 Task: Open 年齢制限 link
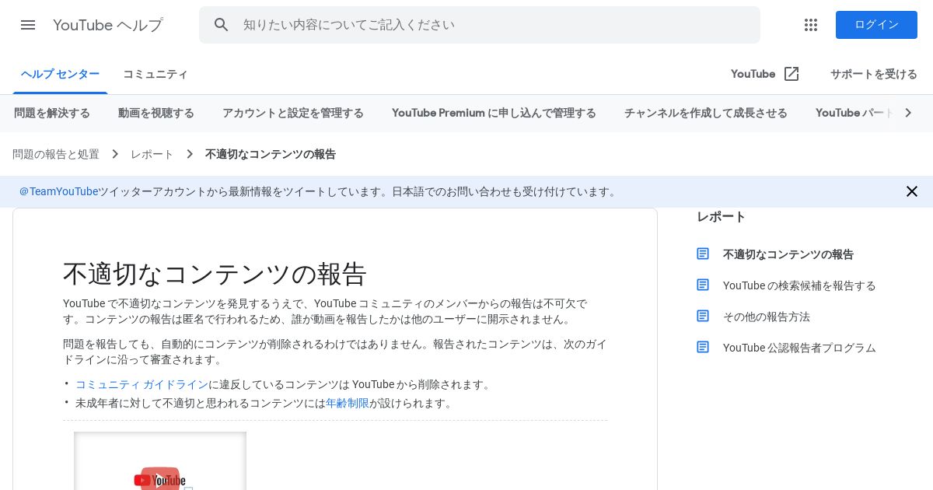(348, 403)
